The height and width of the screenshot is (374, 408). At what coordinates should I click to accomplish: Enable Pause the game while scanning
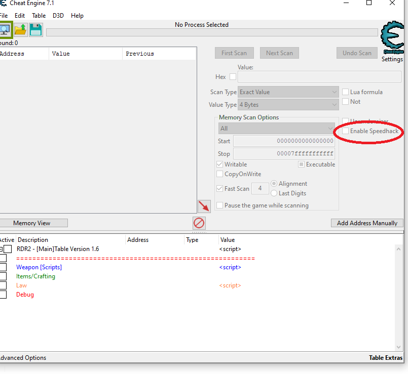coord(219,205)
